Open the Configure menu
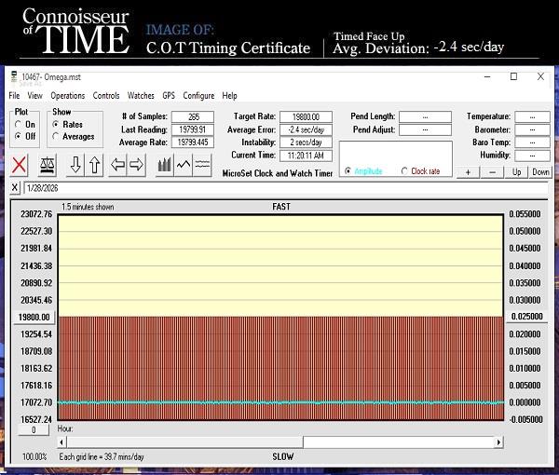The width and height of the screenshot is (559, 475). (198, 95)
